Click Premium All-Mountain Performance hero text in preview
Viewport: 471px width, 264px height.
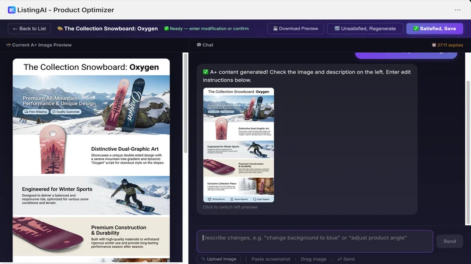pos(59,101)
